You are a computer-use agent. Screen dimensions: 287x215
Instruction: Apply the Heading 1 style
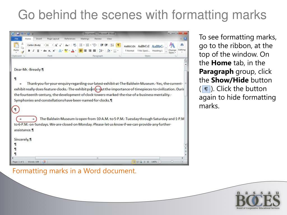[157, 47]
